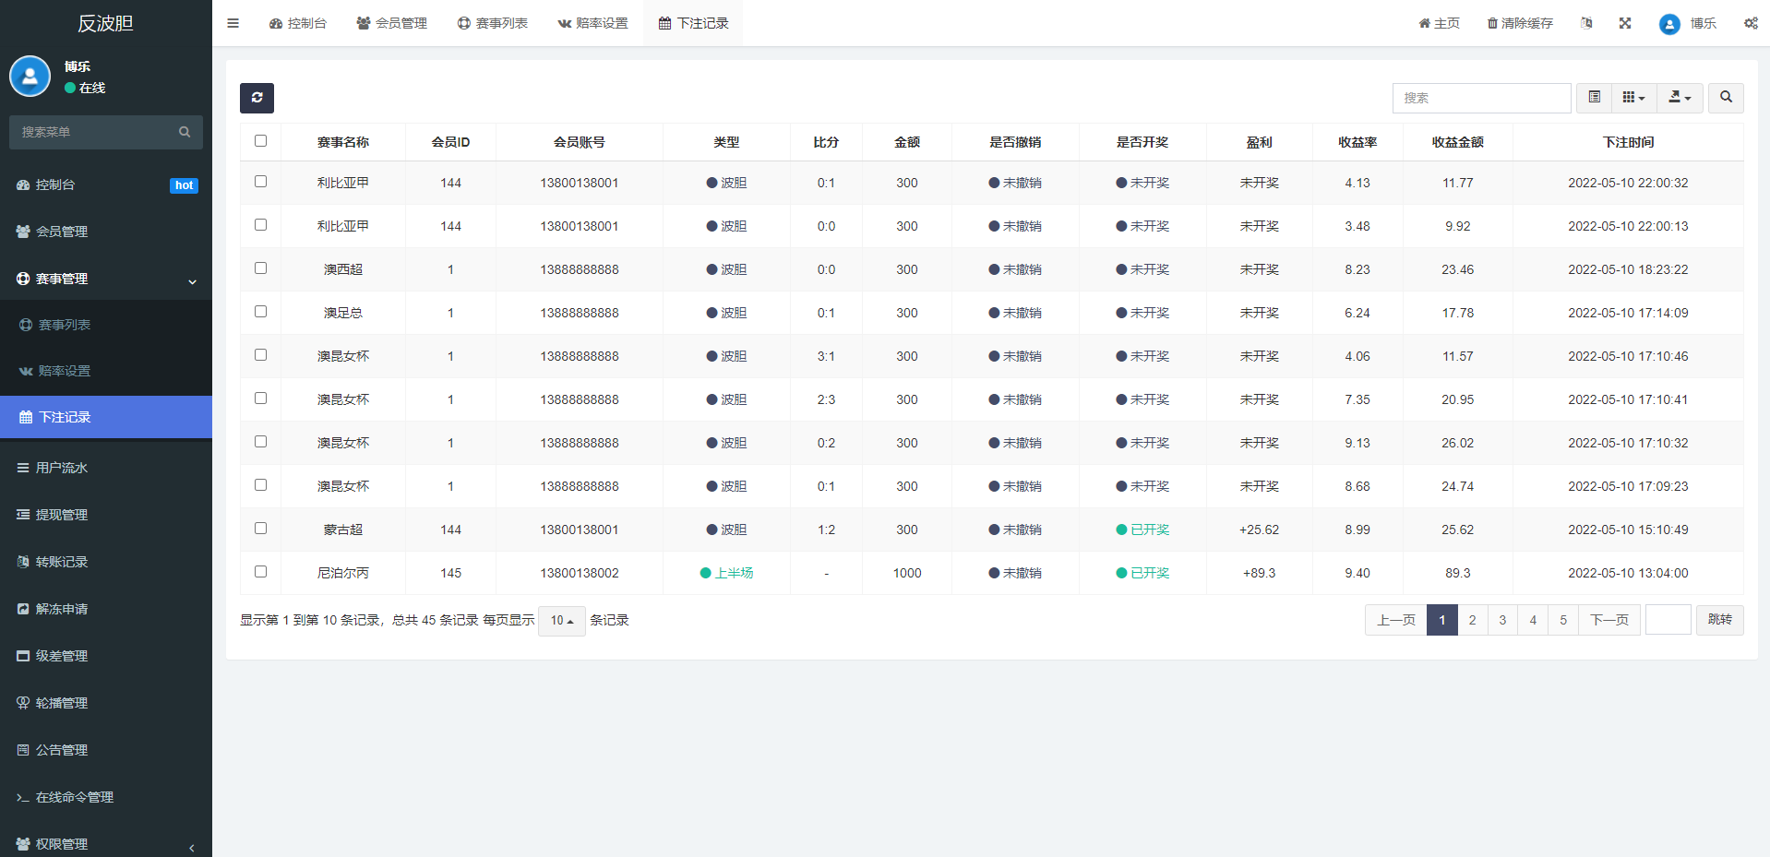Open the fullscreen toggle icon in top bar
Image resolution: width=1770 pixels, height=857 pixels.
click(x=1624, y=23)
